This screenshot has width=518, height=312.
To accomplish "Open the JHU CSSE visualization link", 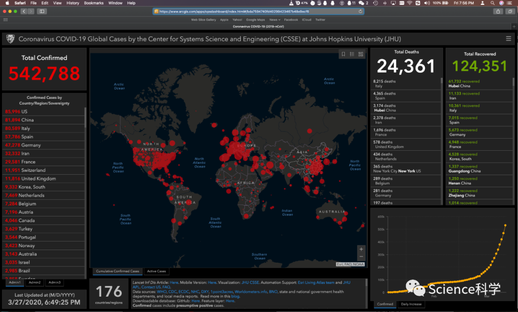I will coord(250,283).
